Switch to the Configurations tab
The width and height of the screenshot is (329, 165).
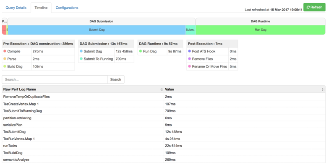(x=67, y=8)
